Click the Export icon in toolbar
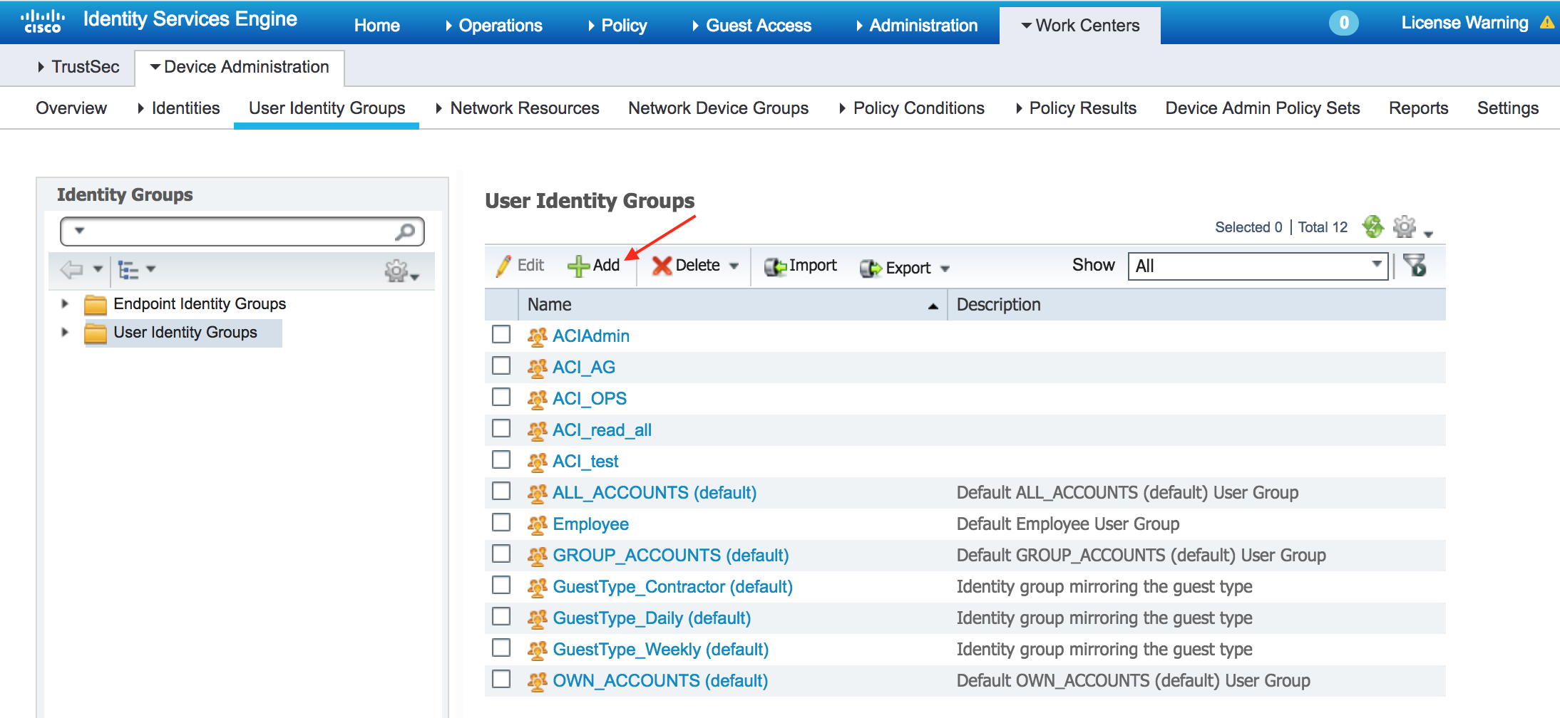1560x718 pixels. [x=871, y=269]
